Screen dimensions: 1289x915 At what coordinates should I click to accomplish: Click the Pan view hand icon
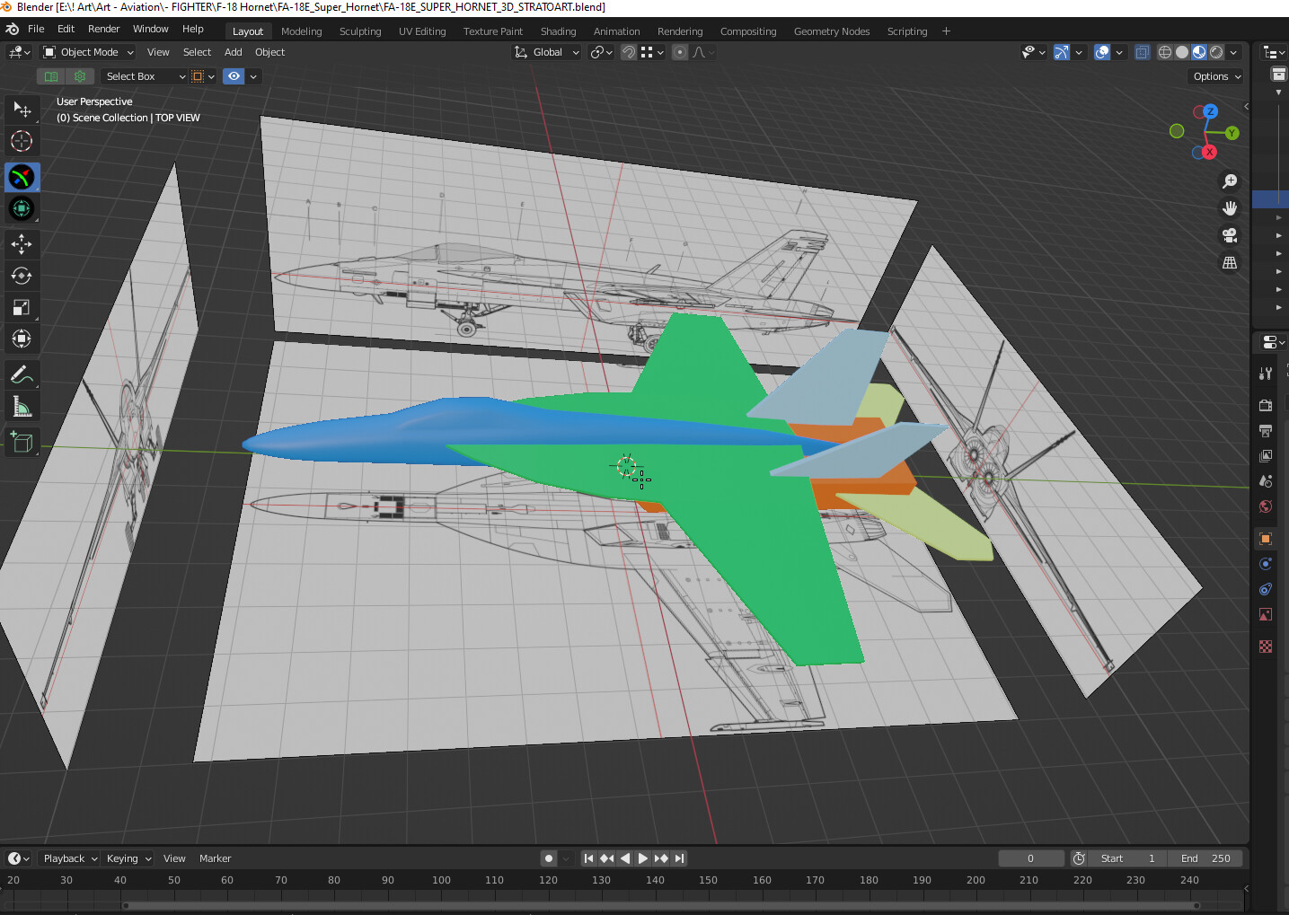(x=1230, y=208)
